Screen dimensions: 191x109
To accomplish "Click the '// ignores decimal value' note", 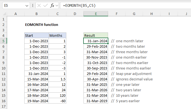I will pyautogui.click(x=132, y=79).
